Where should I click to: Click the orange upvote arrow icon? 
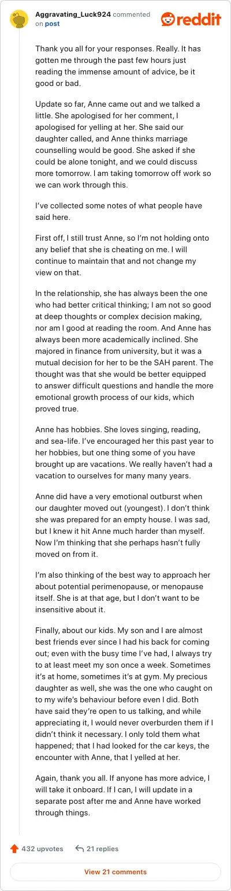(14, 849)
